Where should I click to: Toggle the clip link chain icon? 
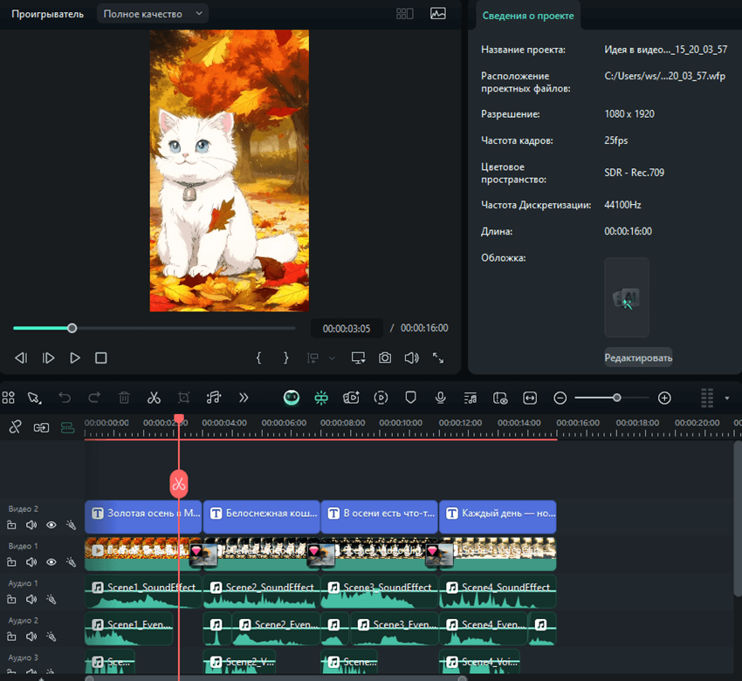[x=15, y=427]
